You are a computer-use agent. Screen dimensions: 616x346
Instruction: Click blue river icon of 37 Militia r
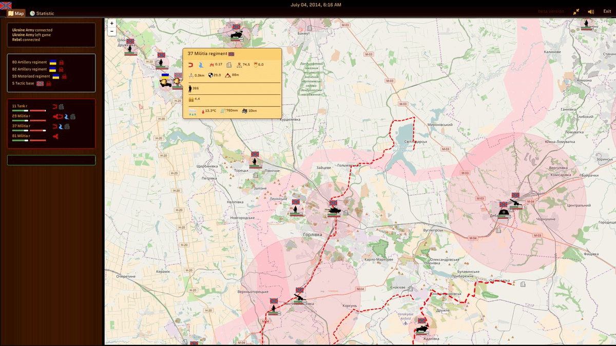coord(61,126)
